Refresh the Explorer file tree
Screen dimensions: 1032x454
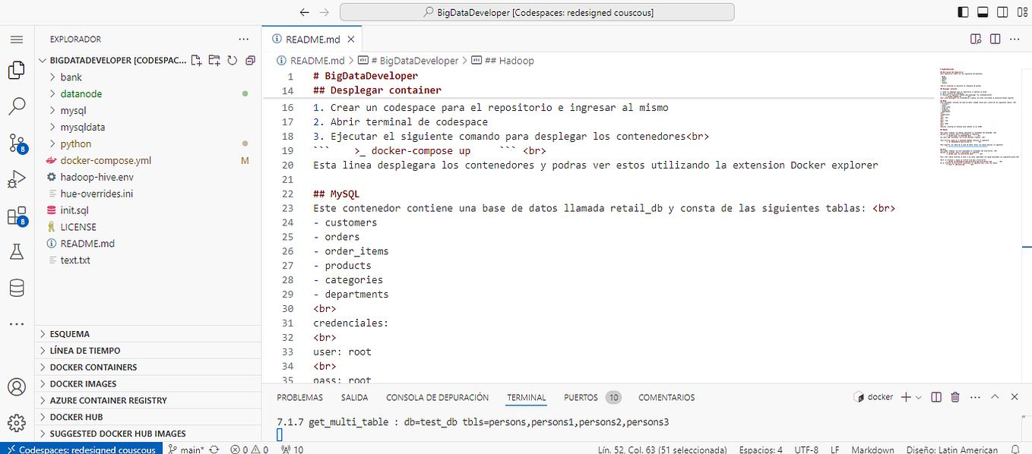(232, 59)
